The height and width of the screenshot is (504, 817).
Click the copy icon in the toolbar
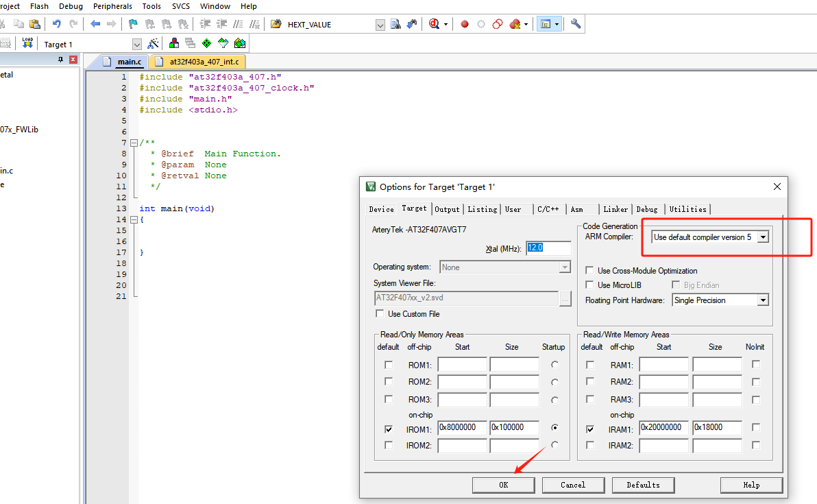point(19,24)
